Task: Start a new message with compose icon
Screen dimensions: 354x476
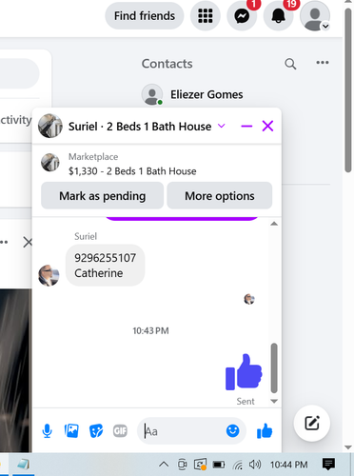Action: pyautogui.click(x=312, y=423)
